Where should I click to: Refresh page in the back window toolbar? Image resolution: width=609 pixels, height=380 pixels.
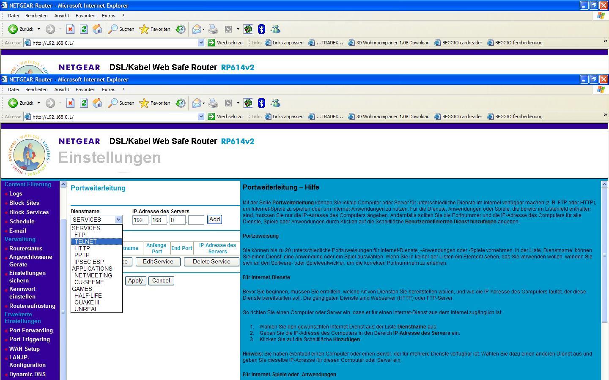point(84,29)
